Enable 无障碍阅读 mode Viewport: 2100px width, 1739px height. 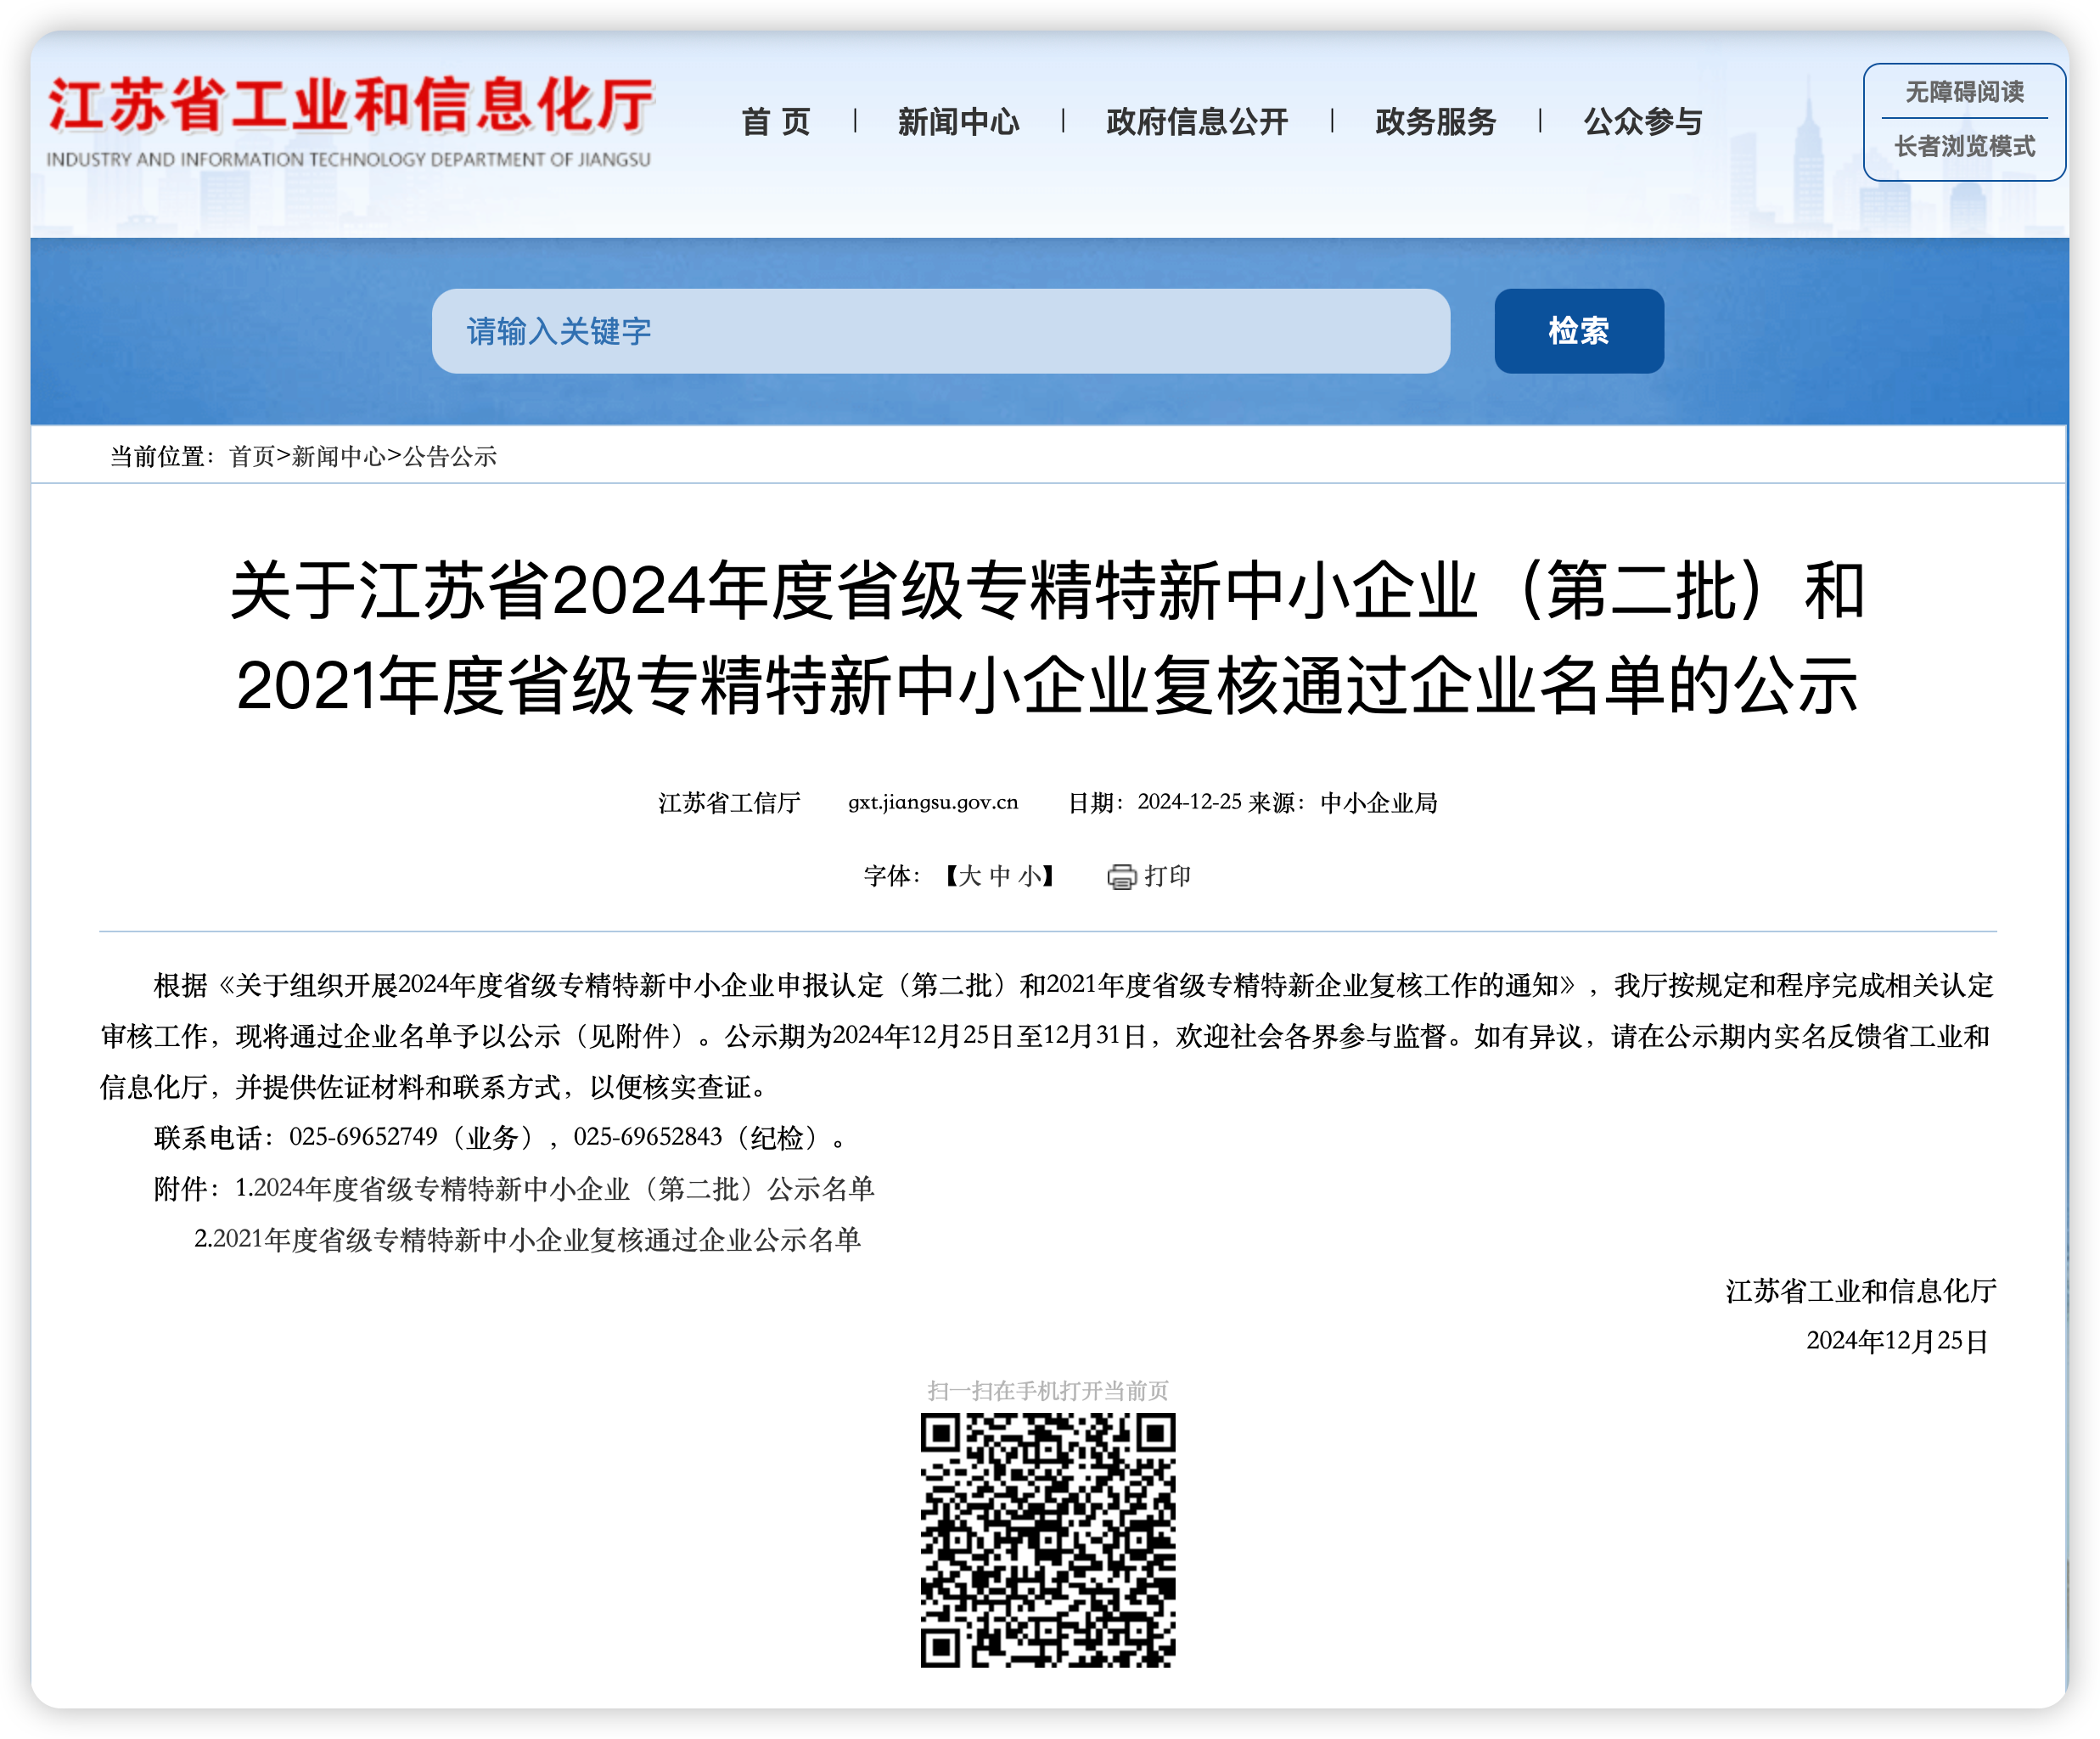pyautogui.click(x=1964, y=92)
